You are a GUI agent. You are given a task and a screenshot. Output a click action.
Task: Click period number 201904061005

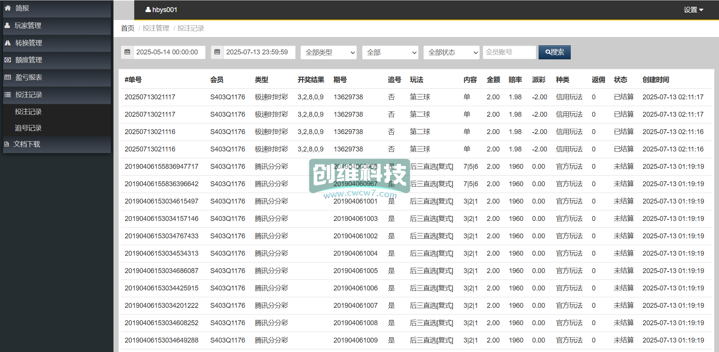(356, 271)
